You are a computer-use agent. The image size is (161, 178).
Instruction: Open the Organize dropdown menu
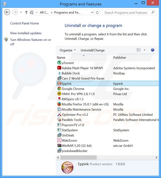pyautogui.click(x=68, y=50)
